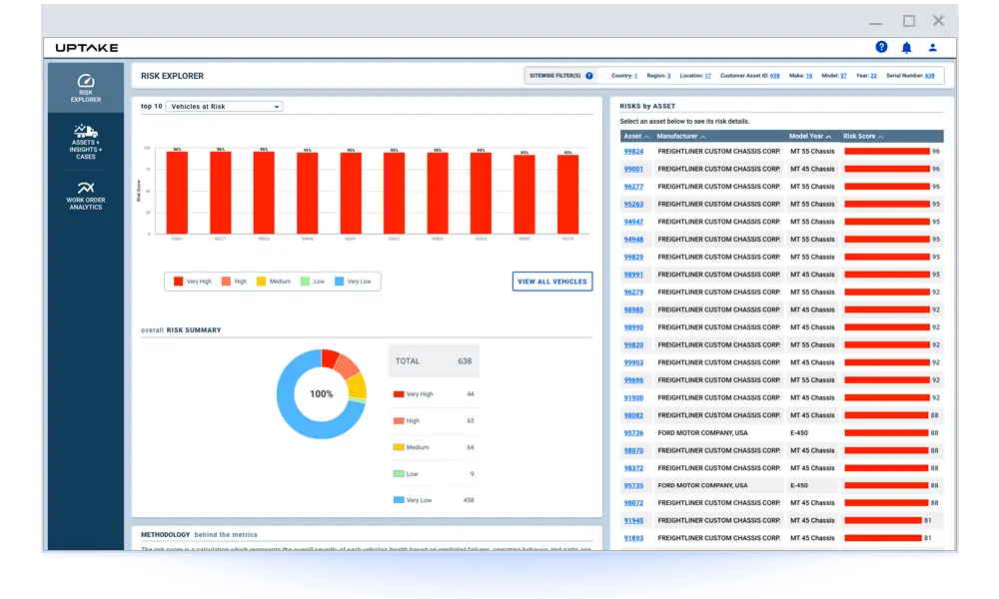Open the Vehicles at Risk dropdown
Viewport: 999px width, 599px height.
pos(224,106)
